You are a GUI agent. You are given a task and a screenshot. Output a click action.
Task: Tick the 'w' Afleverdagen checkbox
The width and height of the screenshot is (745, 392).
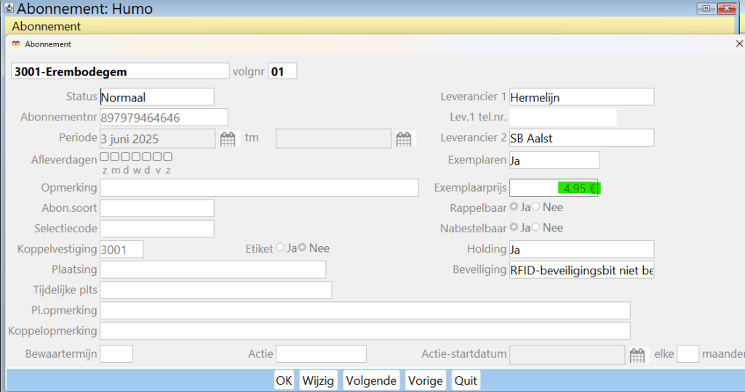pyautogui.click(x=136, y=157)
